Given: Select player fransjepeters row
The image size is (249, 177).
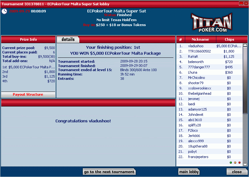Looking at the screenshot, I should [209, 157].
